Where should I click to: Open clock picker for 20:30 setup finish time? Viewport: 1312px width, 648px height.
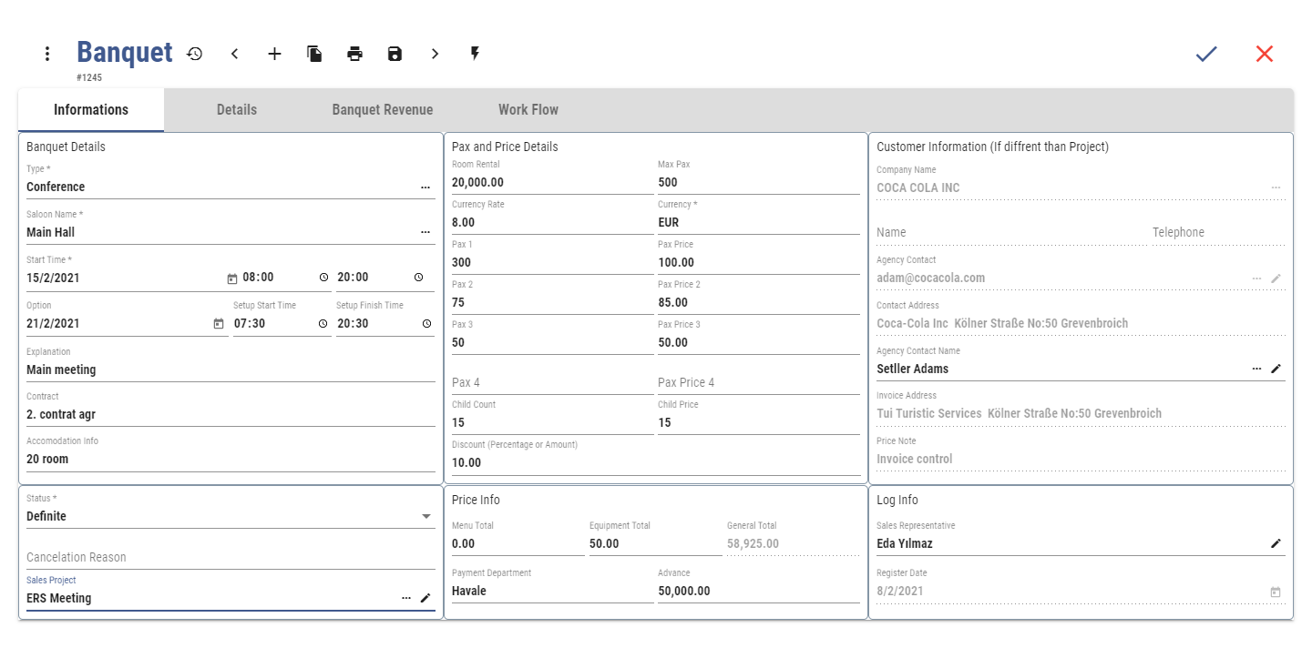click(426, 324)
